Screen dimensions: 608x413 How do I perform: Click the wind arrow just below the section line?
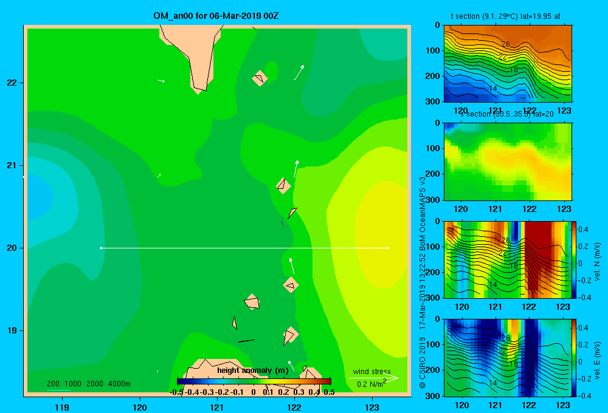[292, 266]
